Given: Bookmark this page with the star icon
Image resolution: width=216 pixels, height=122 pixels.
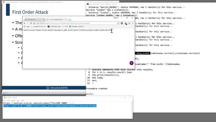Looking at the screenshot, I should 118,23.
